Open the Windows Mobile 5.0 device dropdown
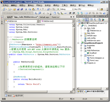 tap(32, 13)
